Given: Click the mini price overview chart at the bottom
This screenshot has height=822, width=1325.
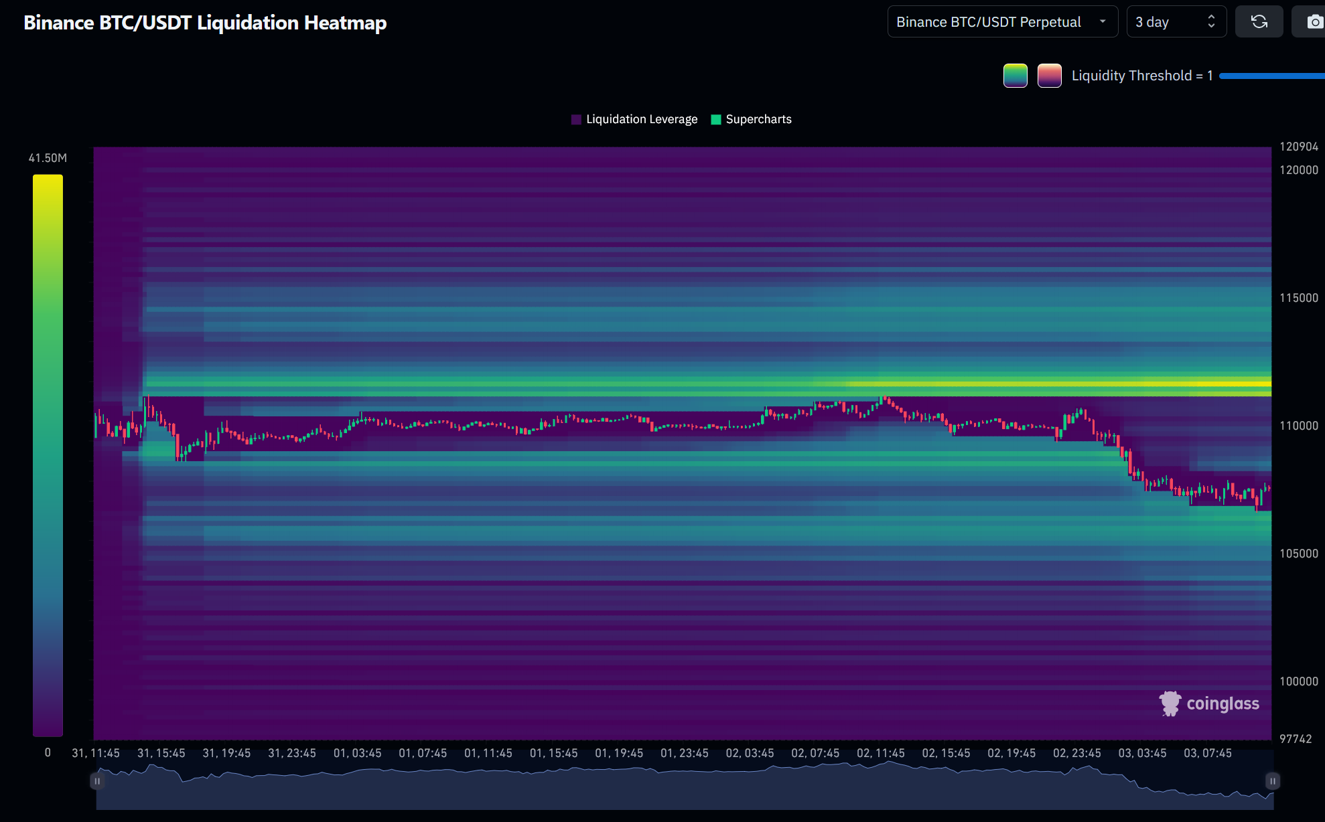Looking at the screenshot, I should click(x=670, y=790).
